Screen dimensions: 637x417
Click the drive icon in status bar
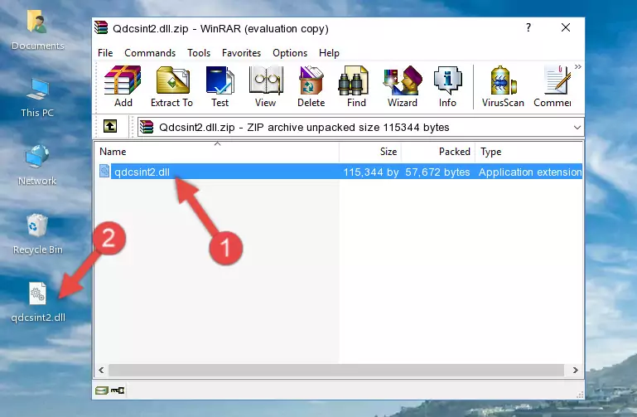point(102,390)
